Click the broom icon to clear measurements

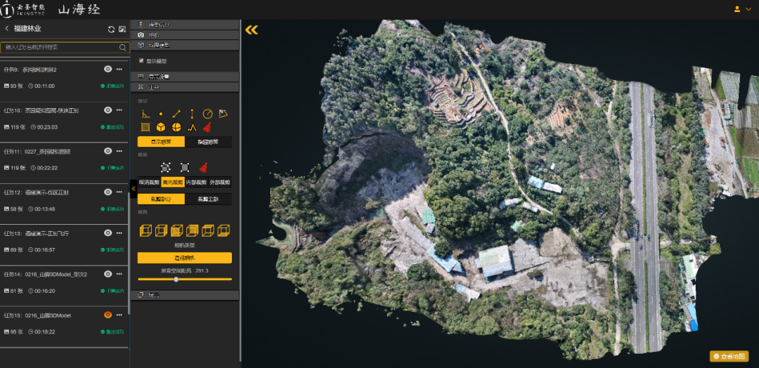coord(207,127)
